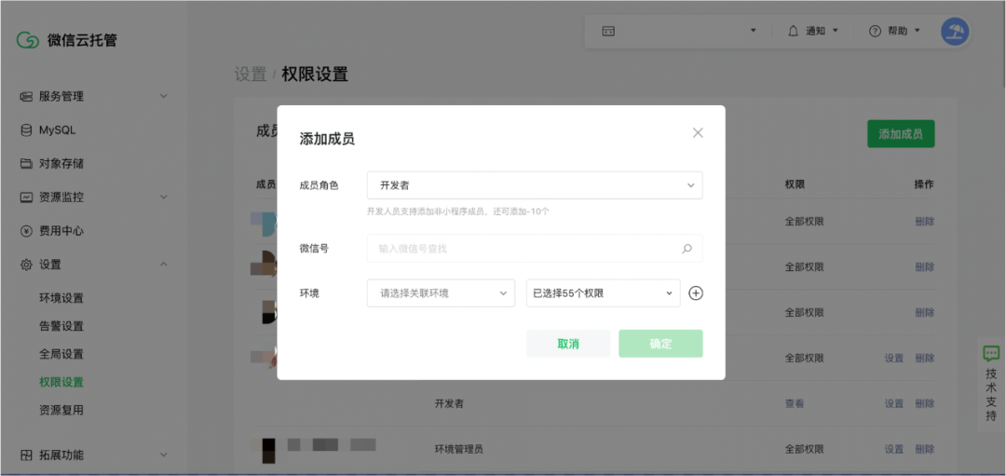Expand the 资源监控 chevron
1006x476 pixels.
tap(164, 197)
